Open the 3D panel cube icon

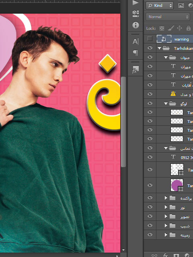point(136,14)
